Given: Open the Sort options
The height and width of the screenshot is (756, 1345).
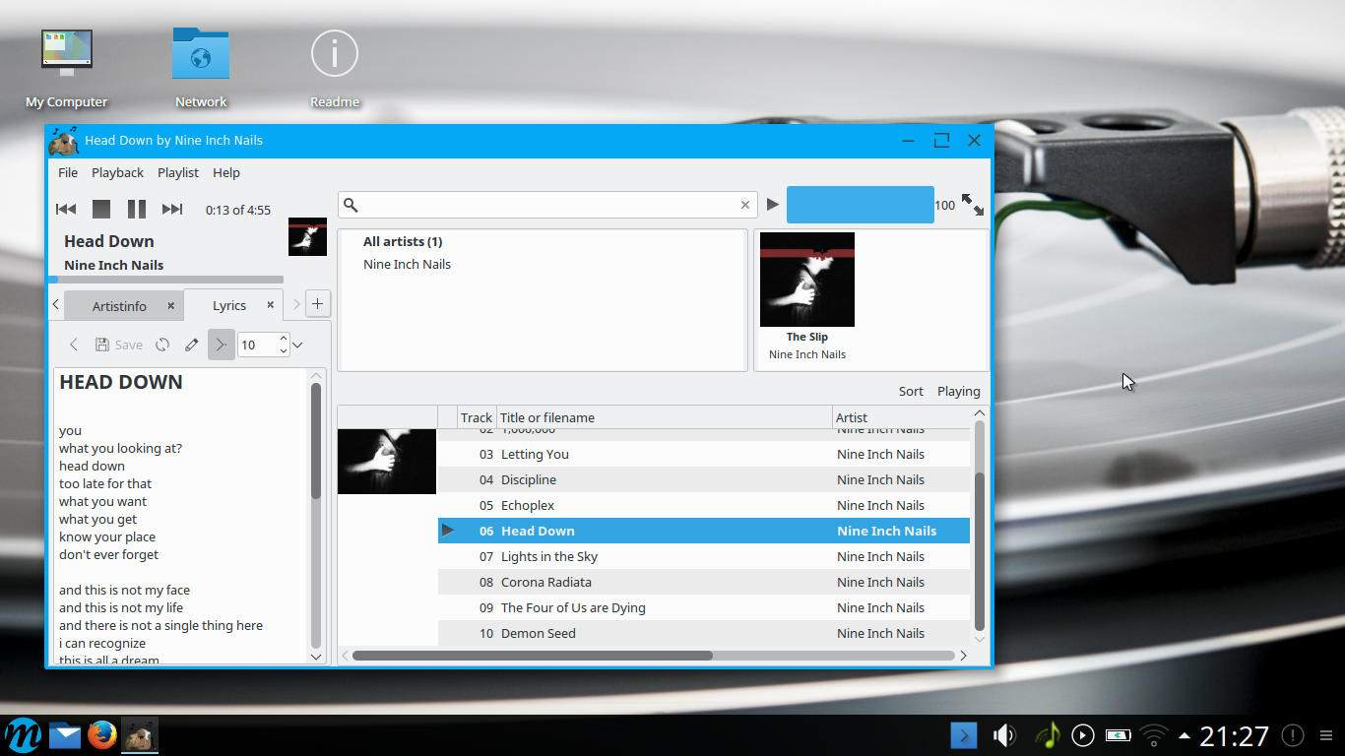Looking at the screenshot, I should point(911,391).
